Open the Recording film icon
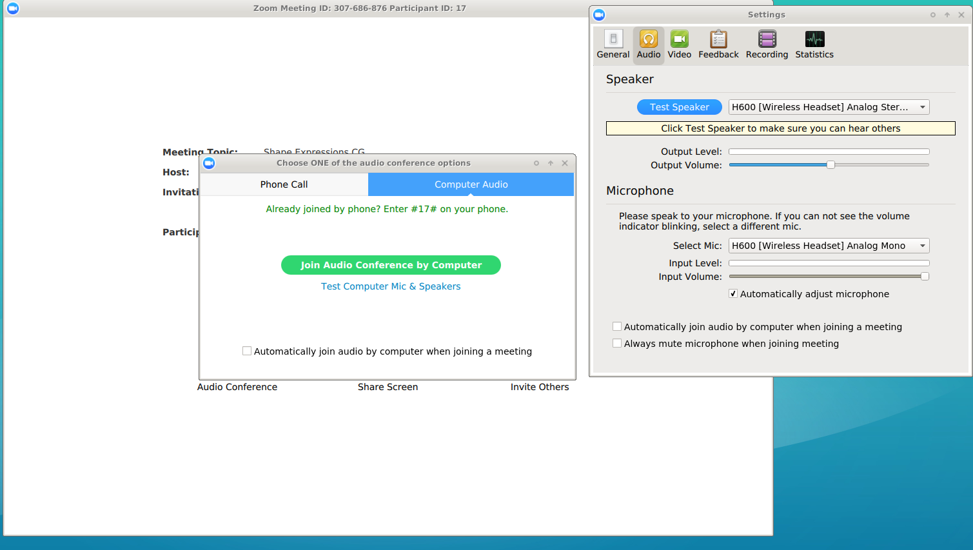 tap(767, 39)
